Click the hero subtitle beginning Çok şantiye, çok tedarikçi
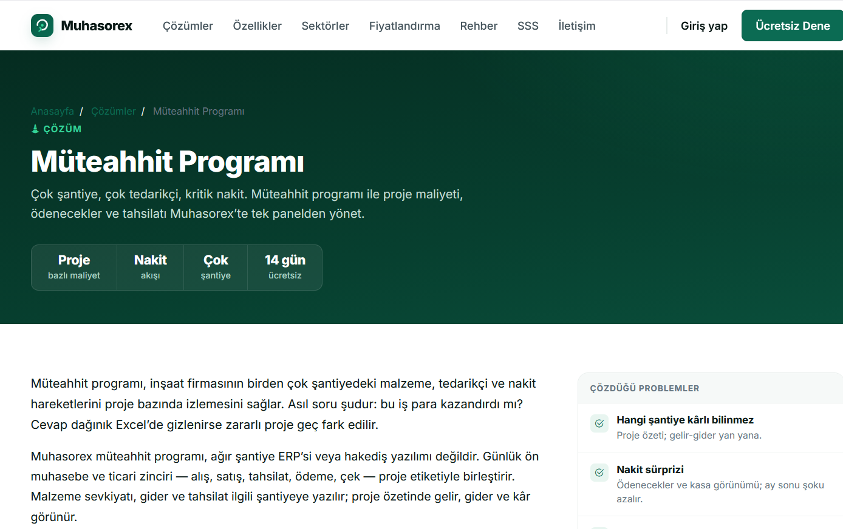 [x=247, y=204]
